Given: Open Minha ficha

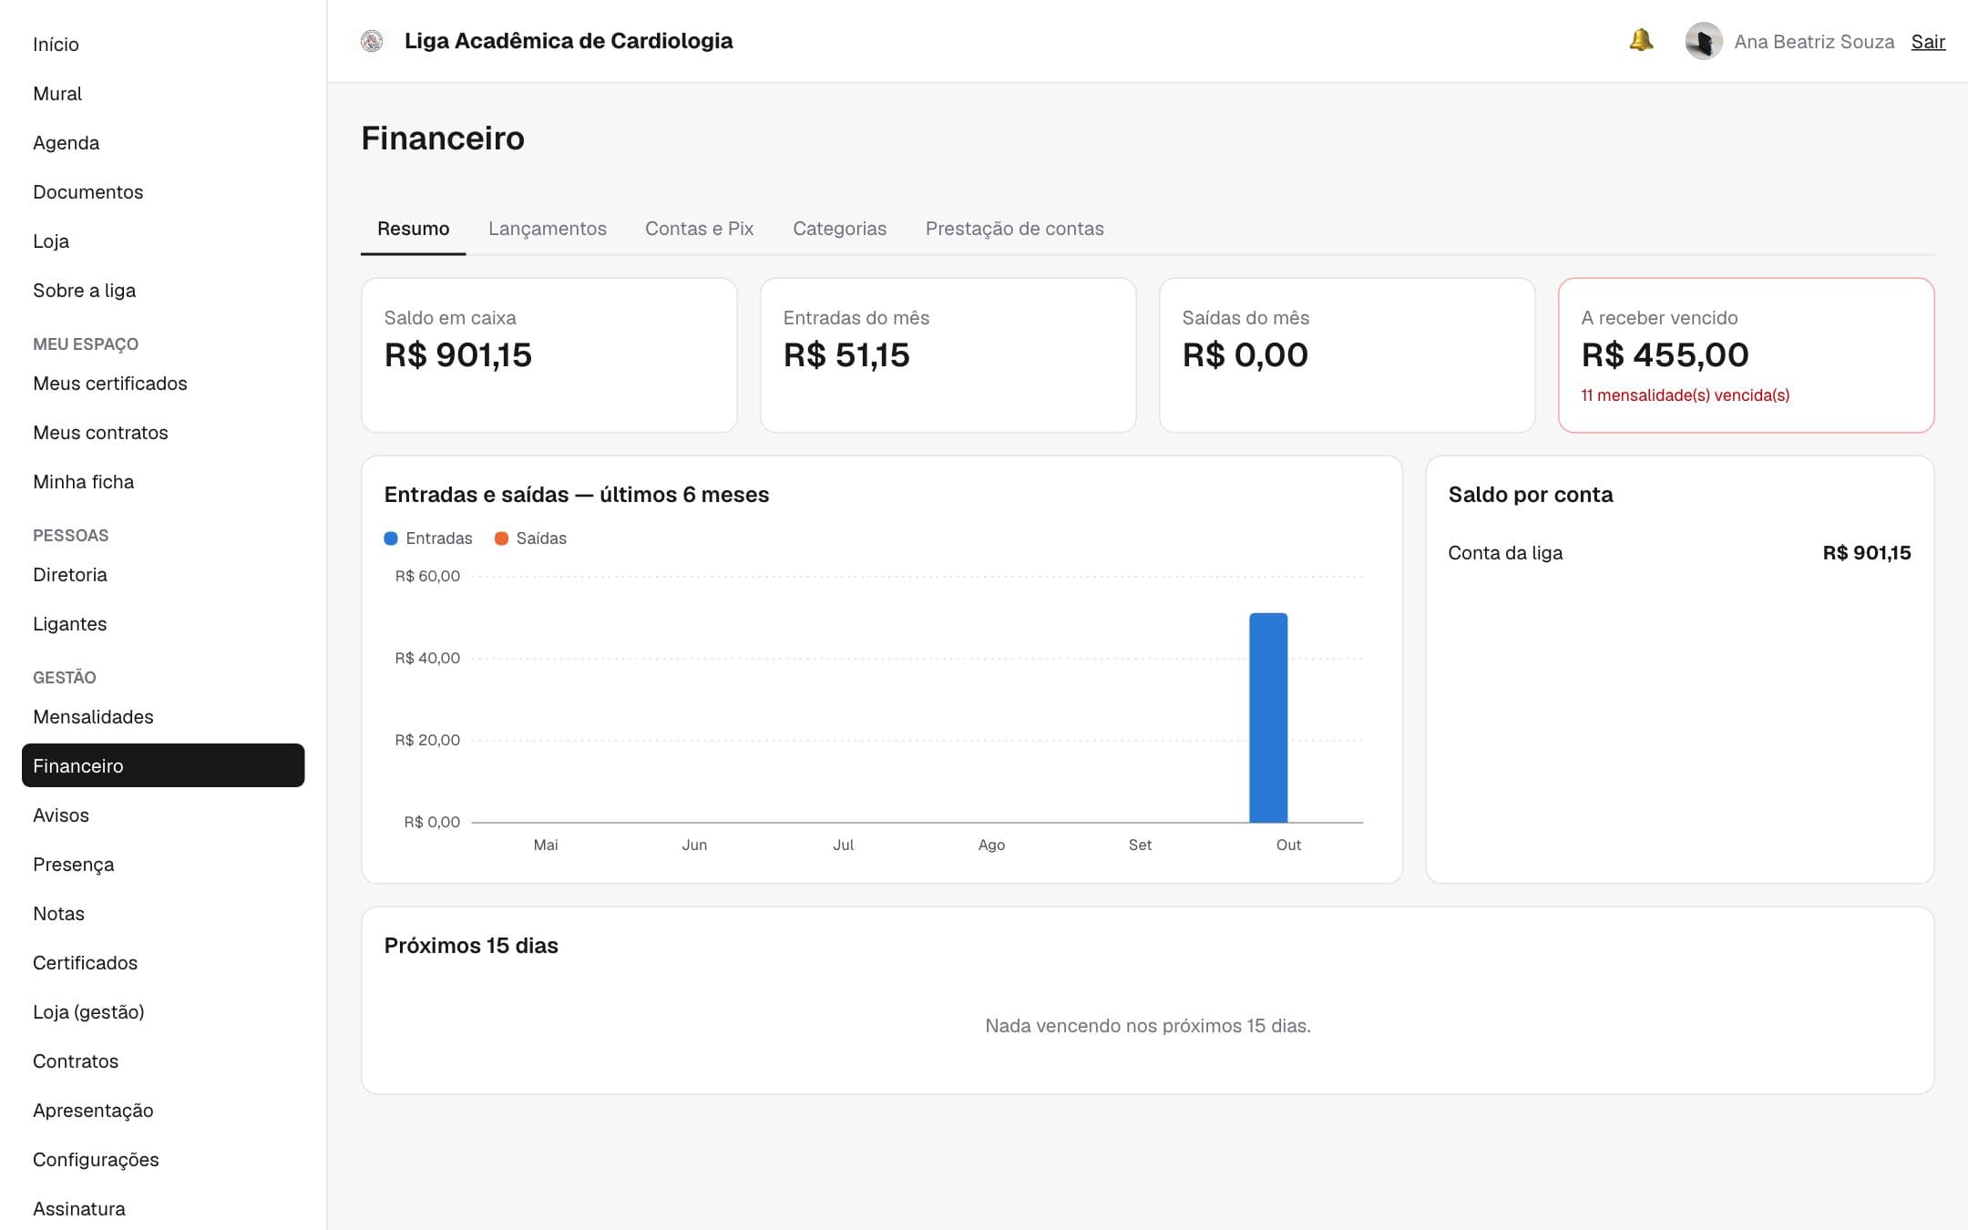Looking at the screenshot, I should (x=163, y=481).
